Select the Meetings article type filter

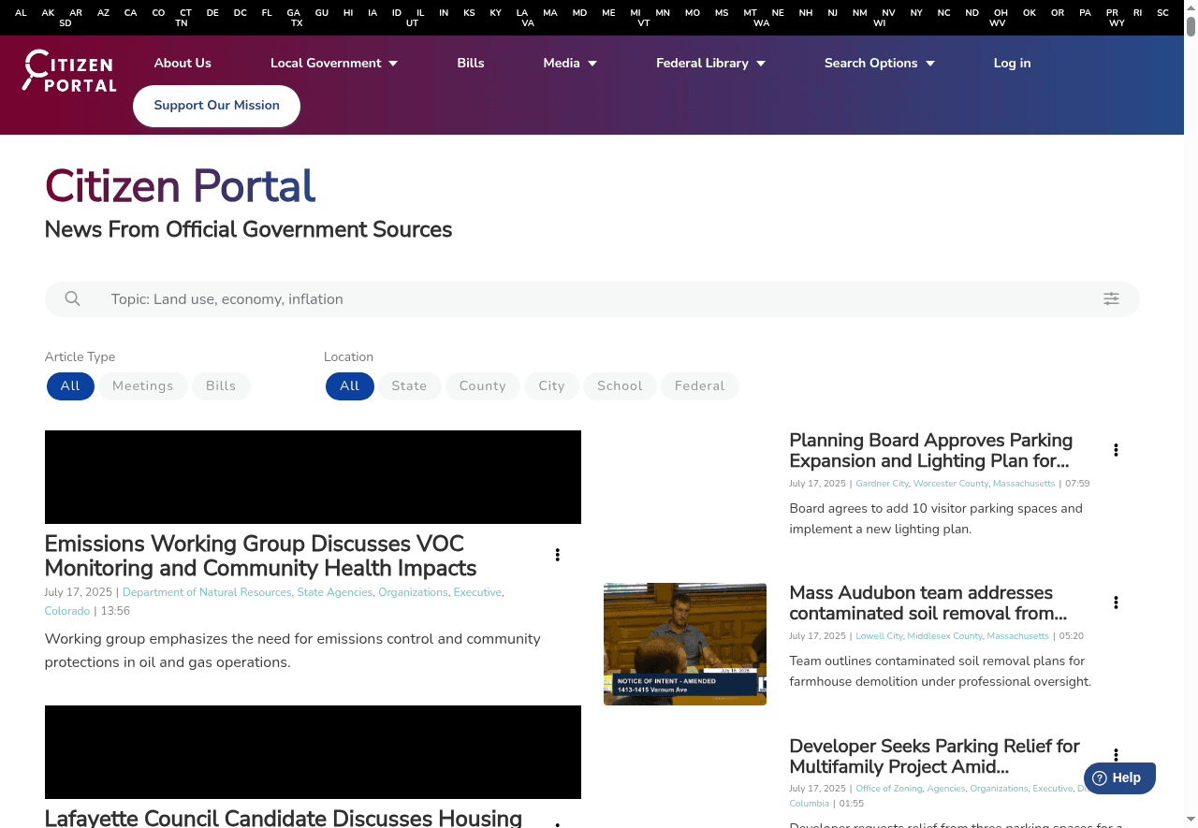point(142,385)
